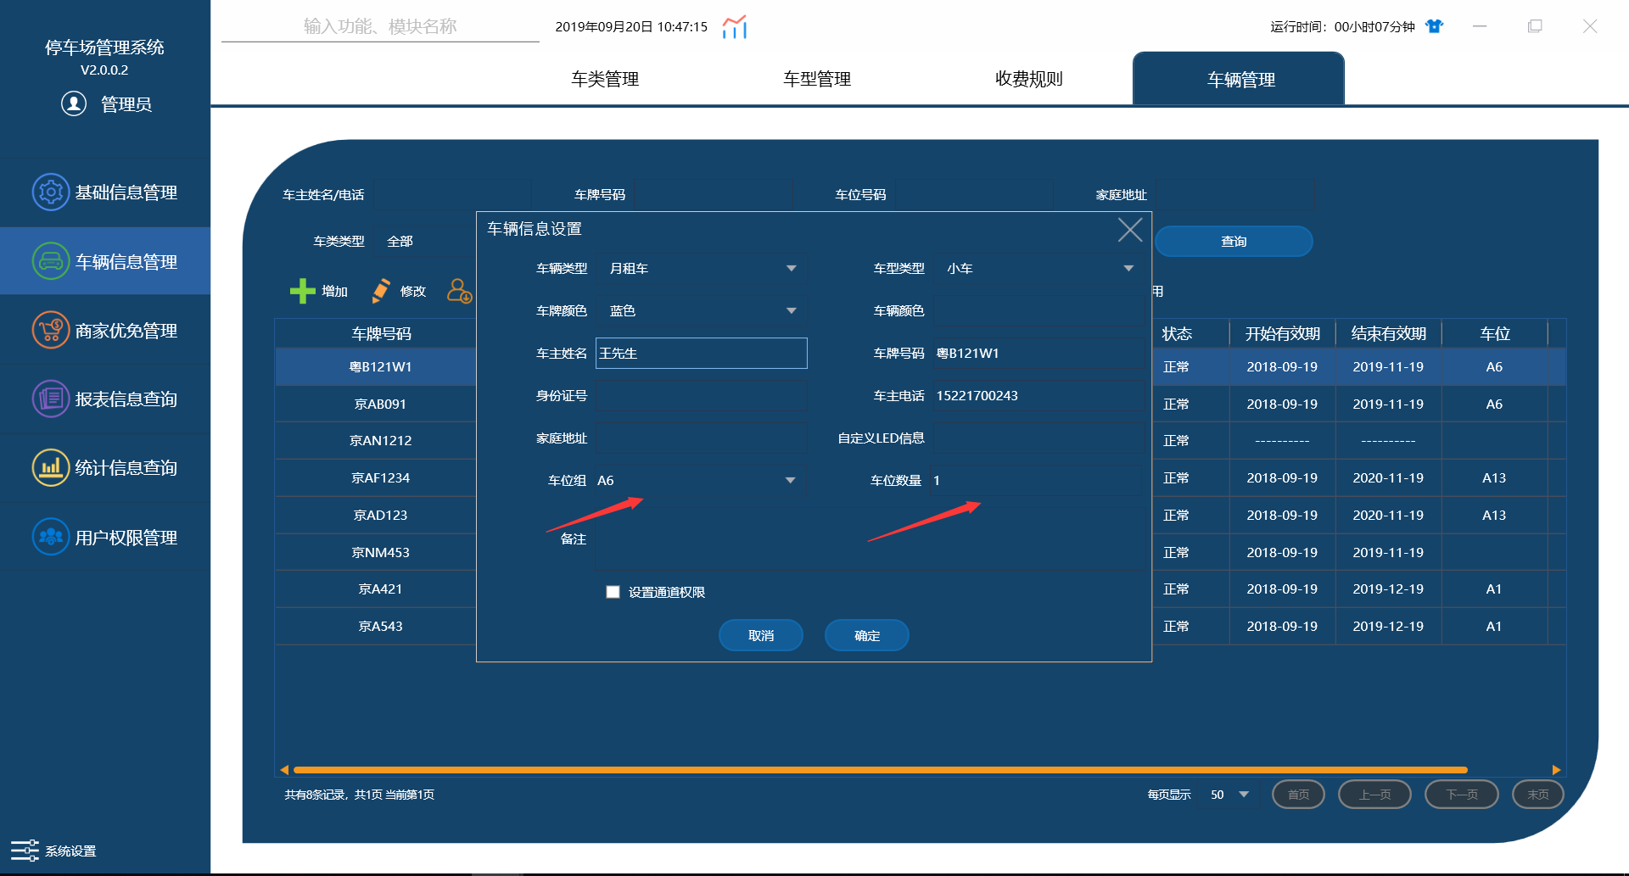This screenshot has width=1629, height=876.
Task: Click the 管理员 user avatar icon
Action: tap(74, 103)
